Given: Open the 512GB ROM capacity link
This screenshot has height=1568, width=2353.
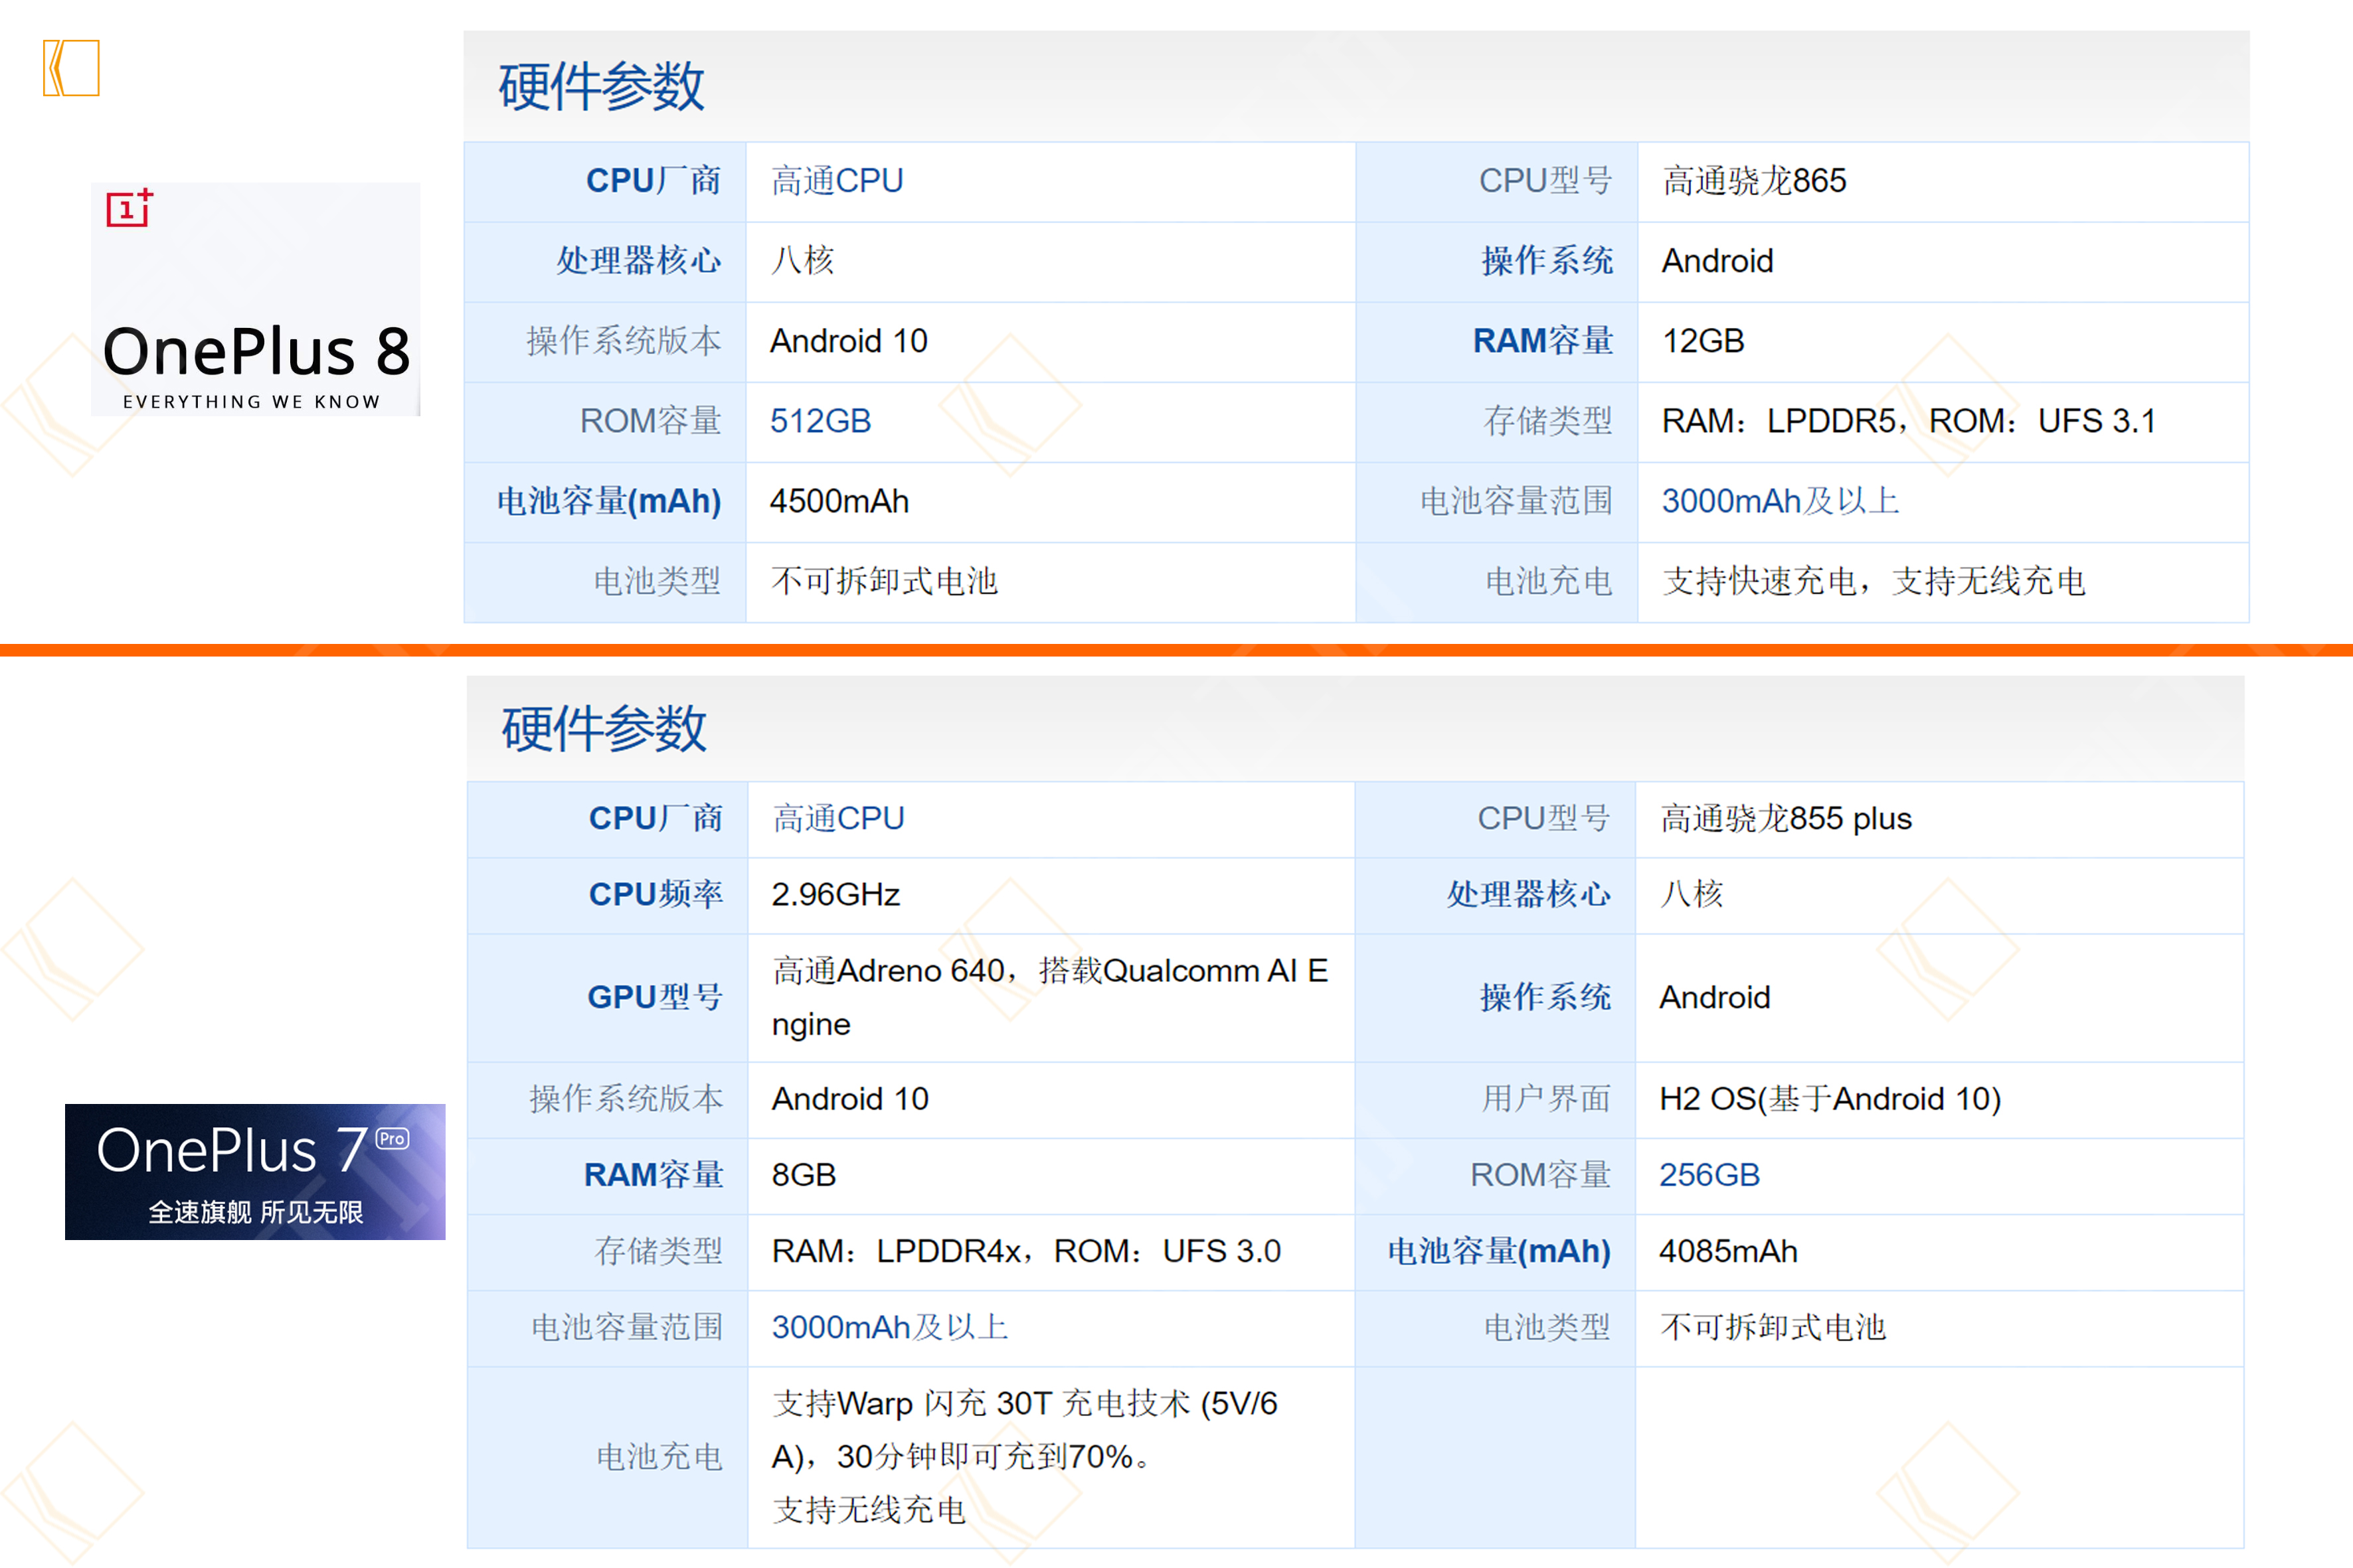Looking at the screenshot, I should [x=820, y=421].
